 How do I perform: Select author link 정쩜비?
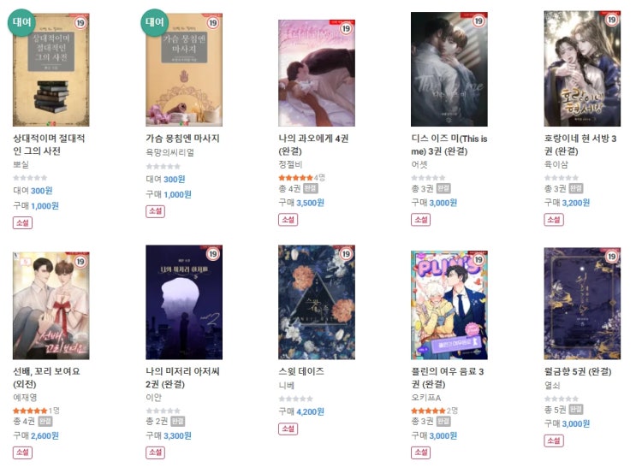(x=290, y=164)
